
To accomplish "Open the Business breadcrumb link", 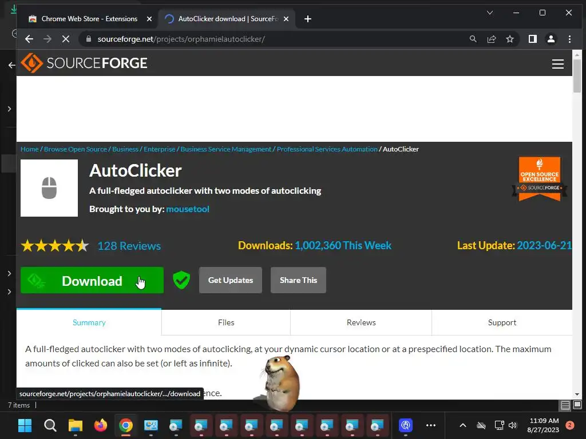I will coord(125,149).
